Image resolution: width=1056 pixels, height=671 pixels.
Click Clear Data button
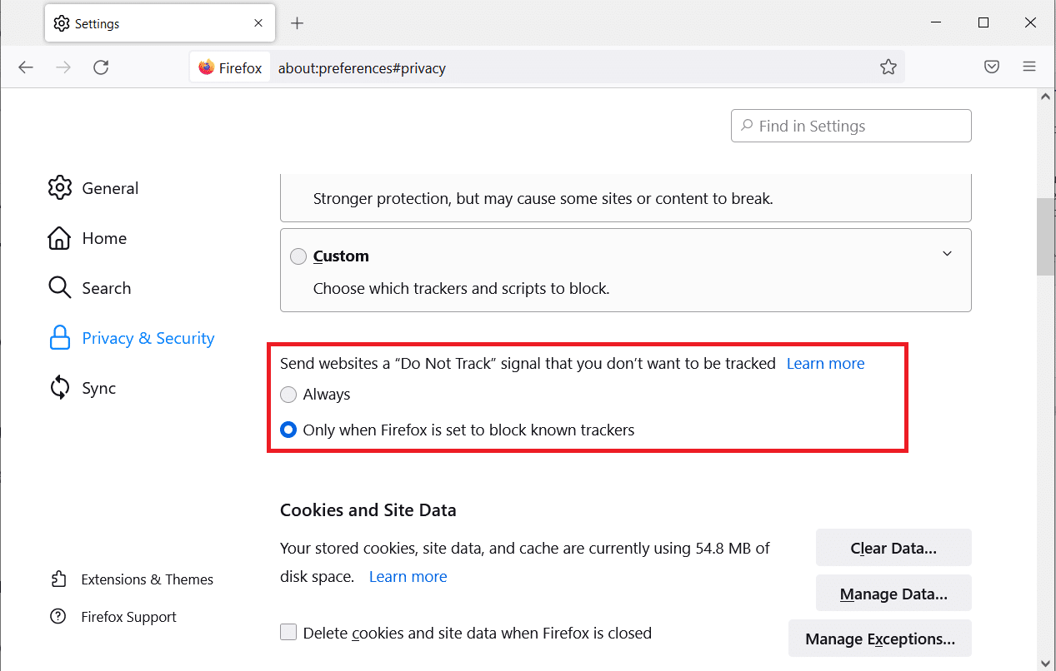(893, 548)
